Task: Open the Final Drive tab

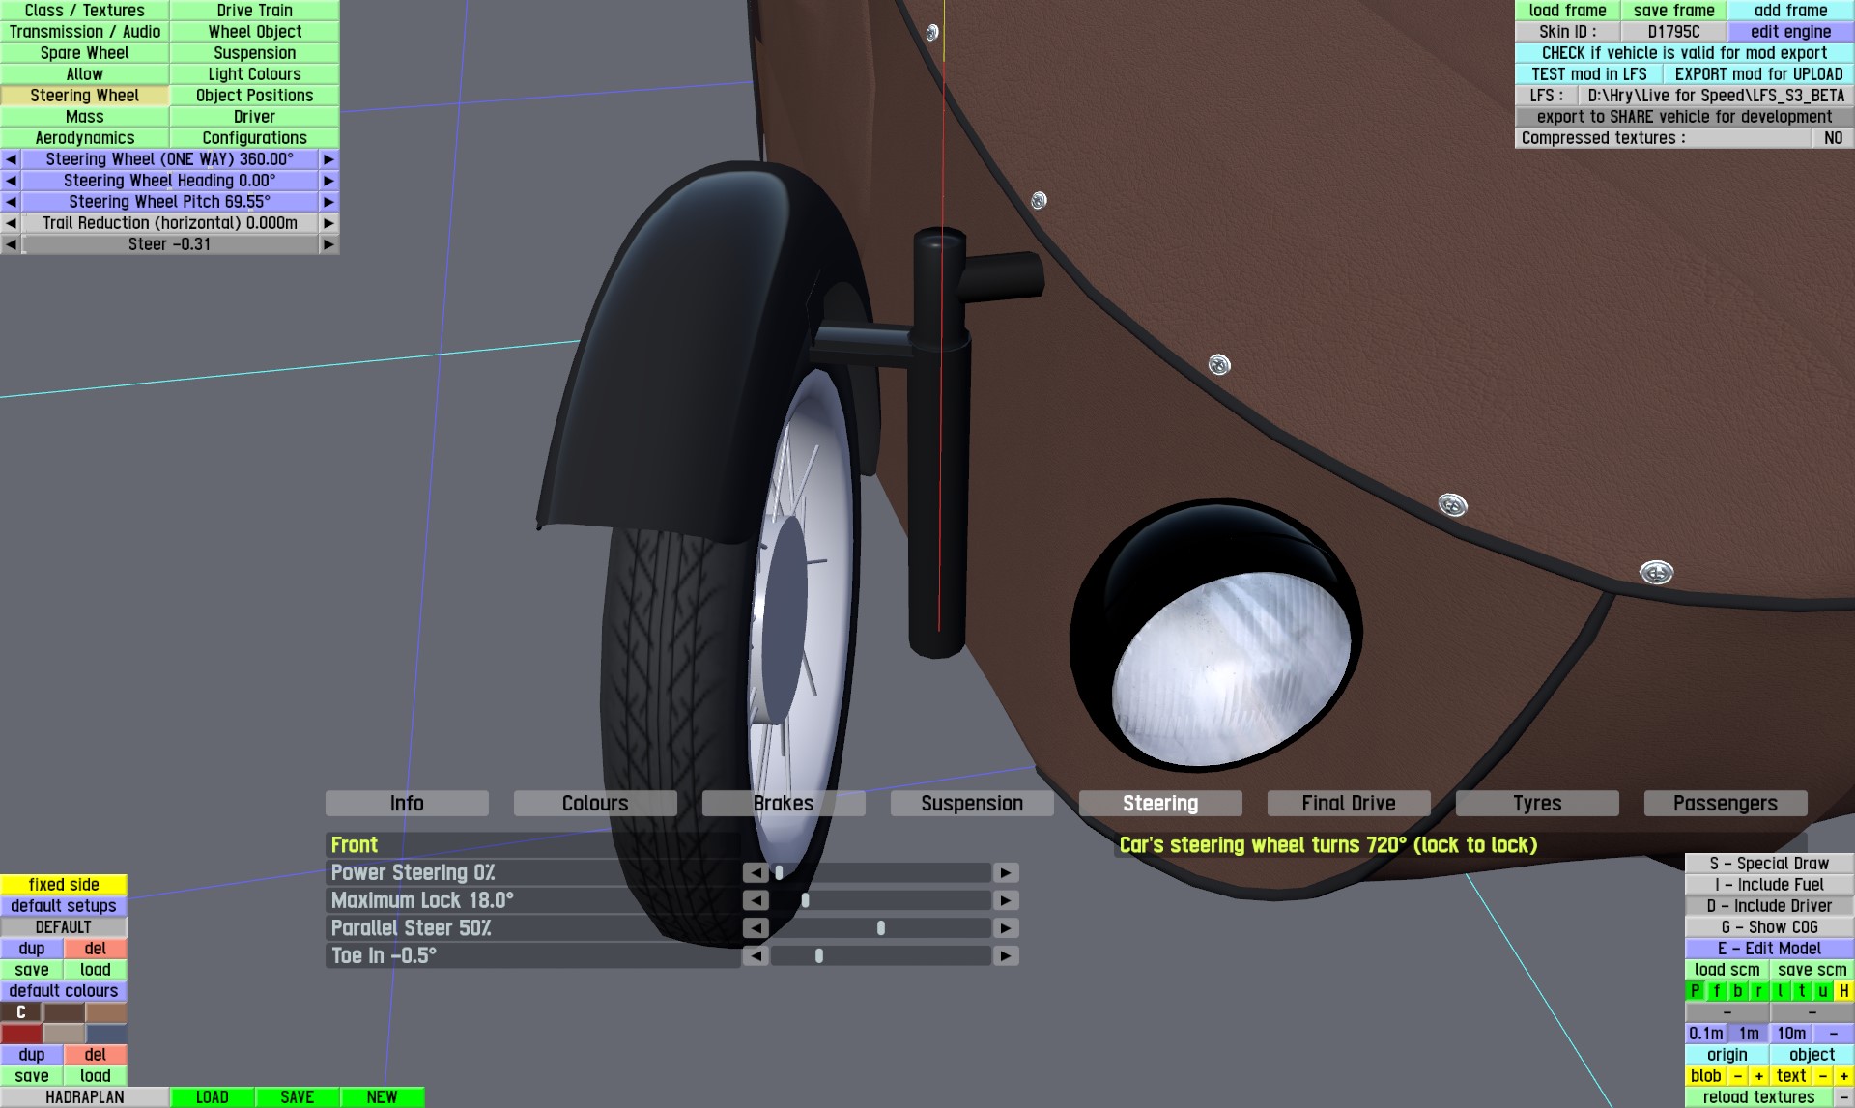Action: click(x=1348, y=804)
